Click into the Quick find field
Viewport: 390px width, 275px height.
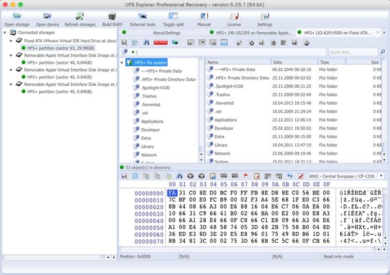[x=353, y=52]
